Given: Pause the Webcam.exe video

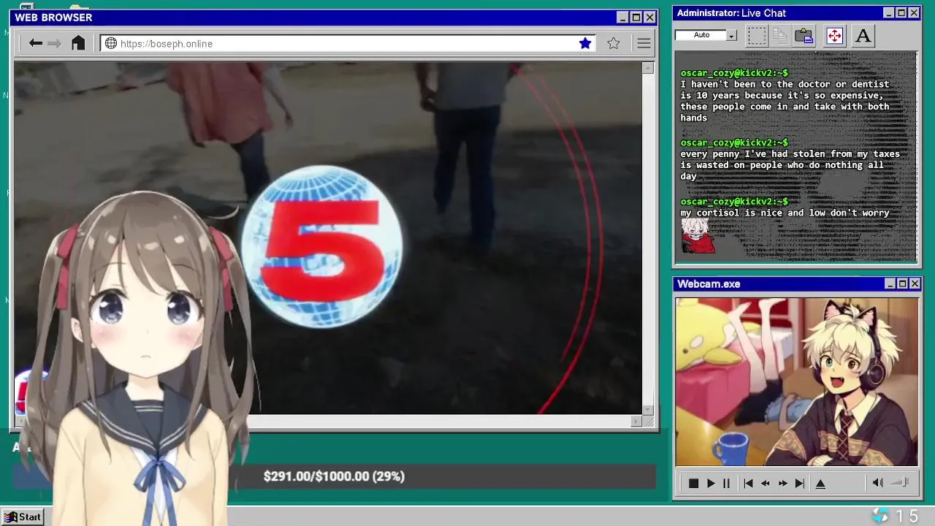Looking at the screenshot, I should (726, 483).
